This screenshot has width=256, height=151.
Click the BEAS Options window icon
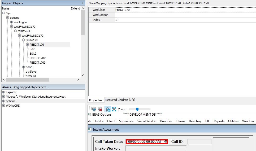tap(89, 115)
